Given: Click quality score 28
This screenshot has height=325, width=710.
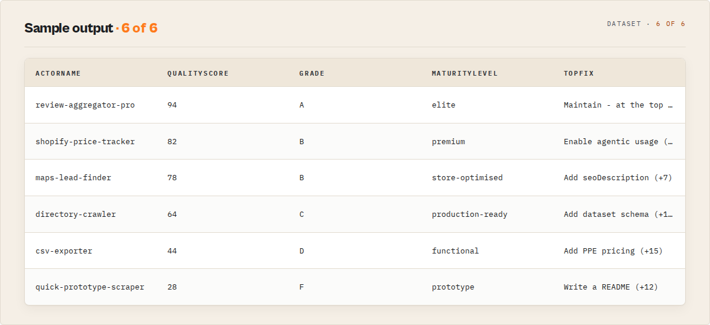Looking at the screenshot, I should point(172,287).
